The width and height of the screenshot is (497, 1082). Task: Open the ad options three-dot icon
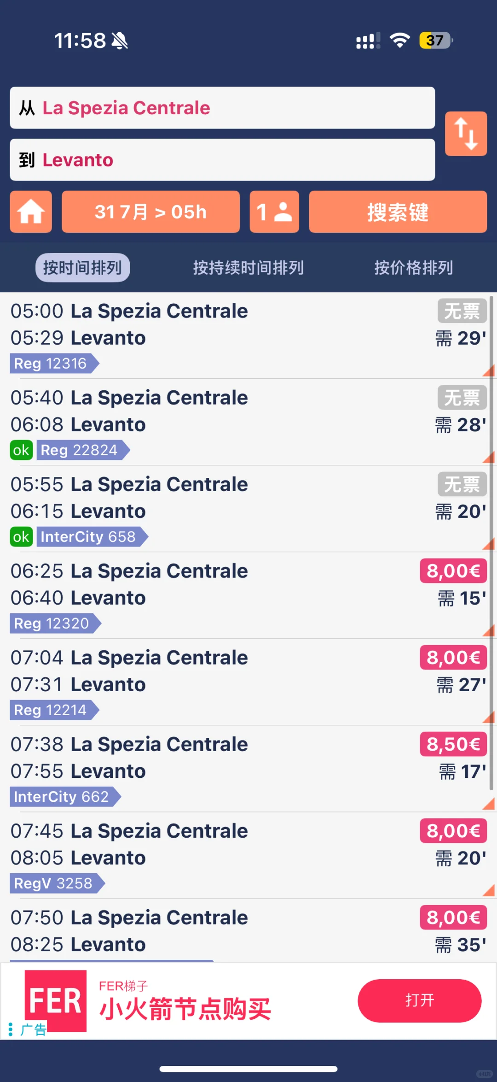click(11, 1029)
